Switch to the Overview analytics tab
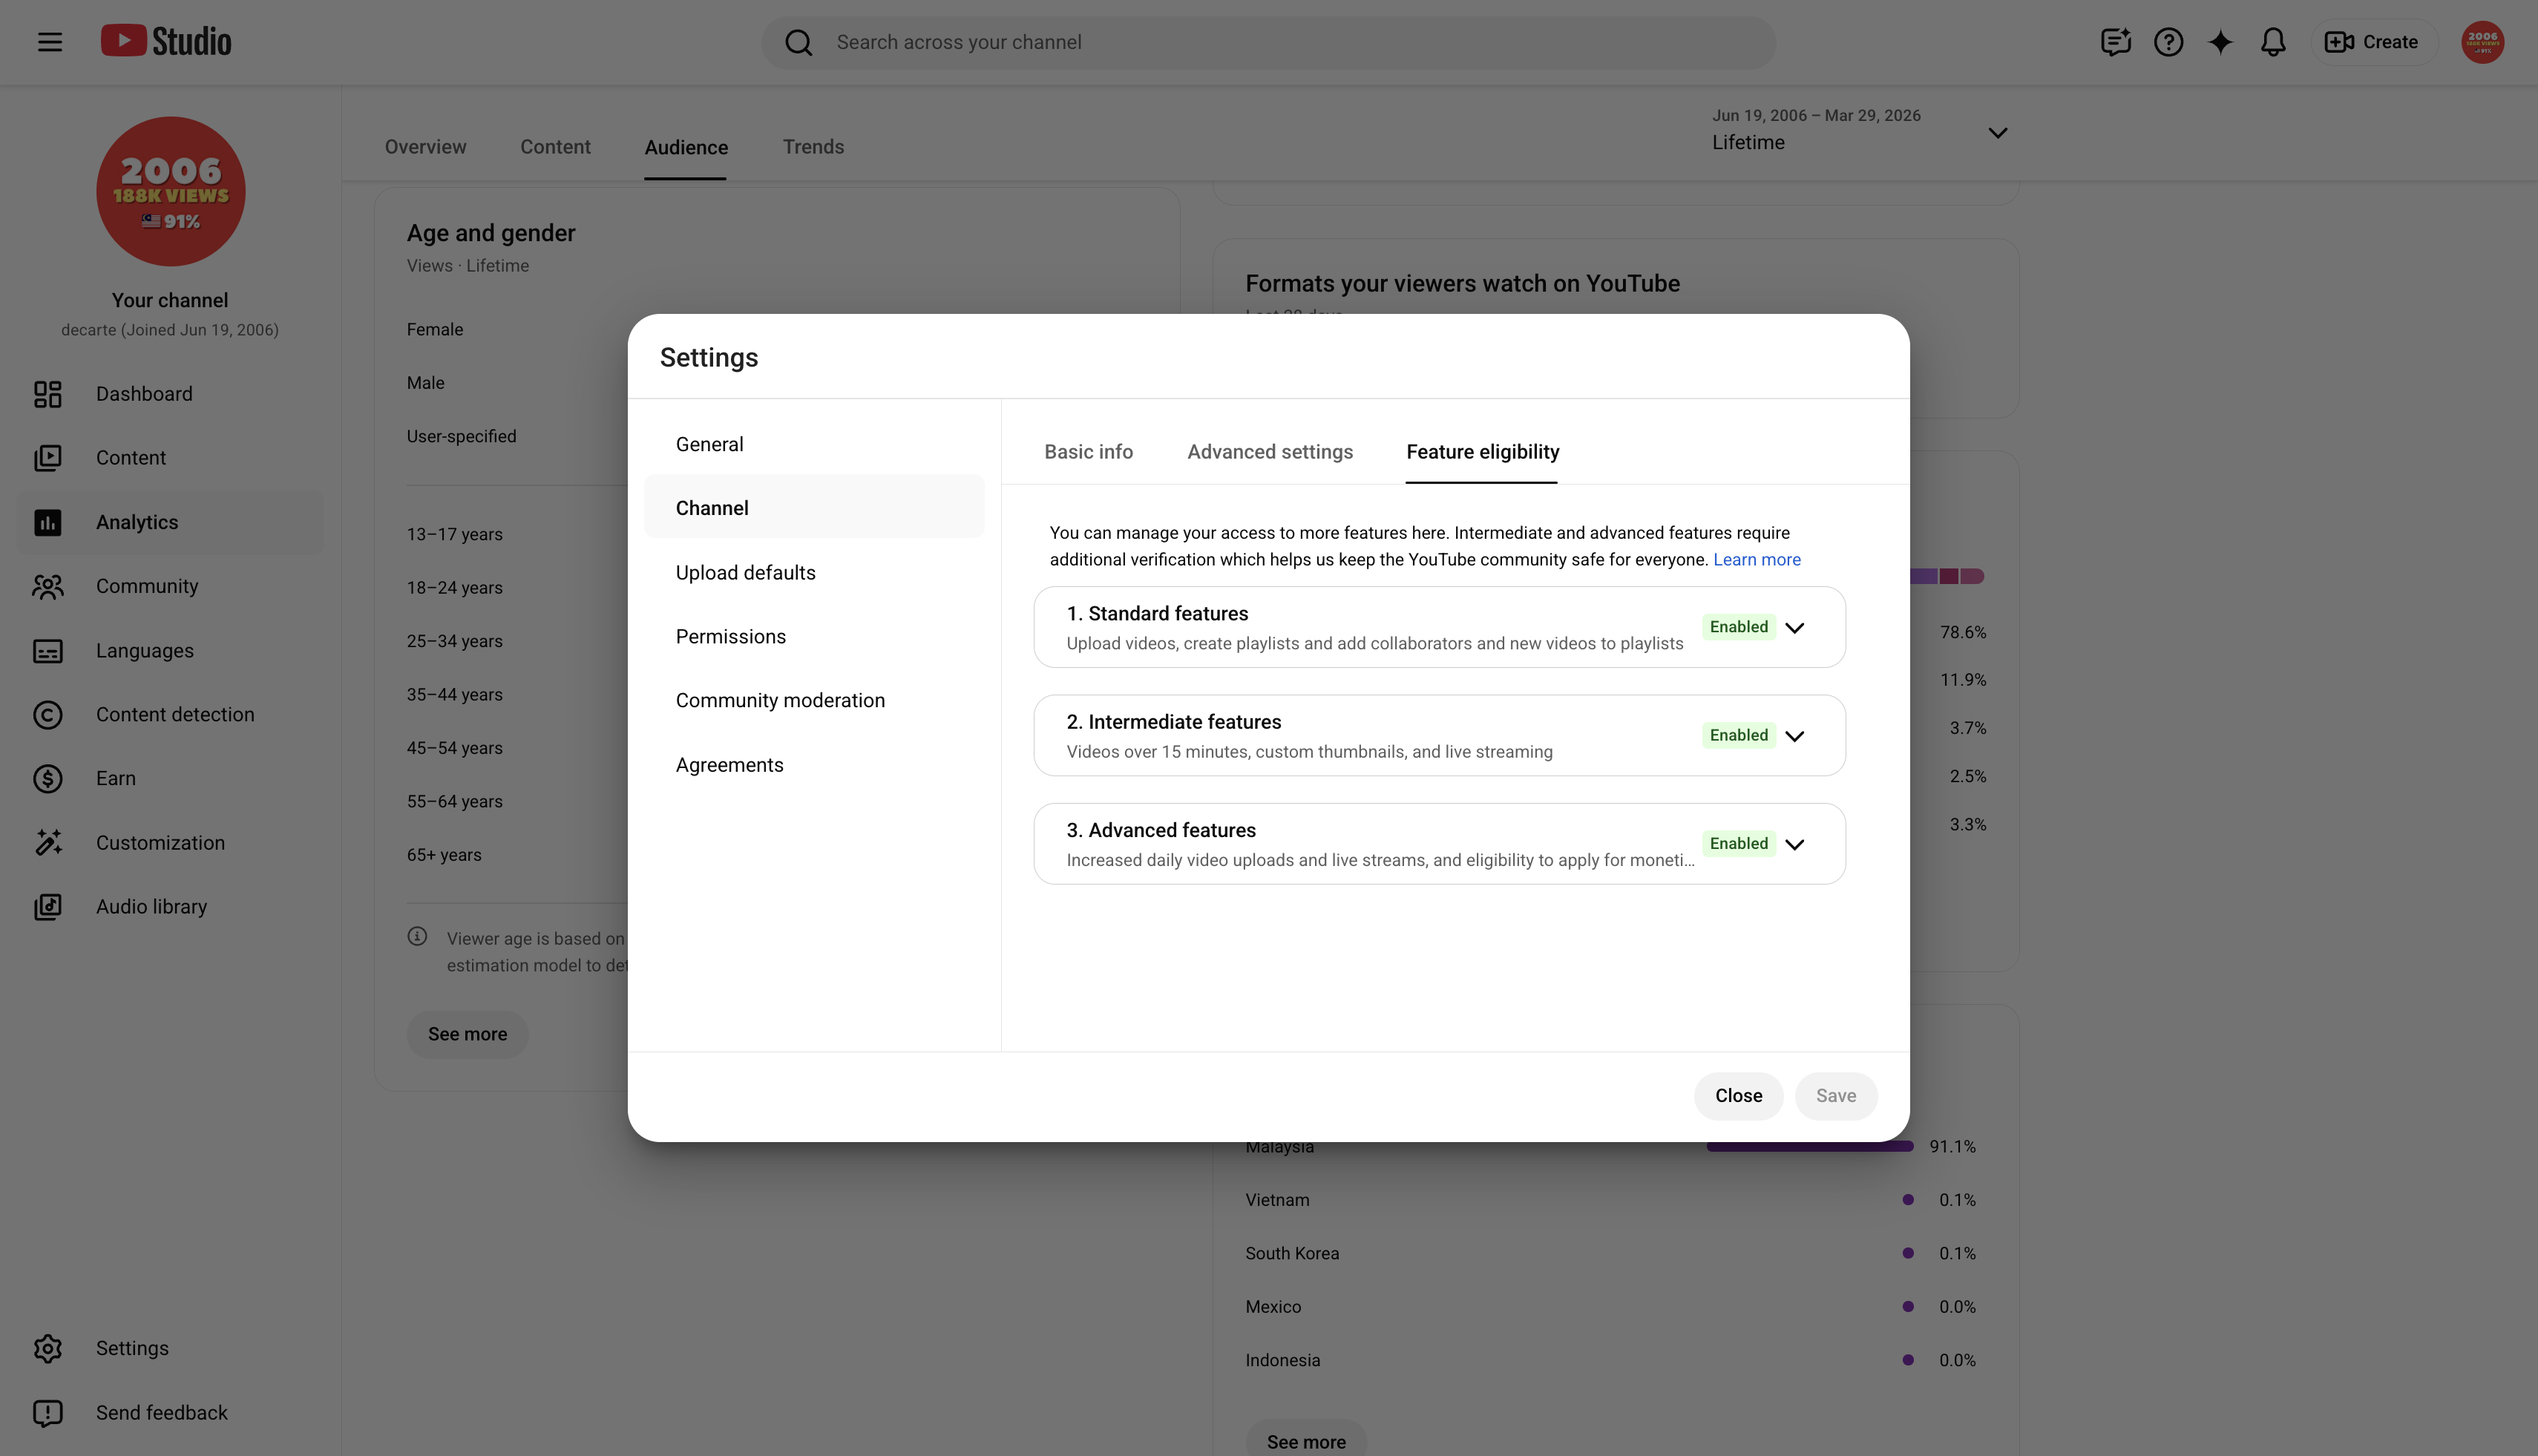Viewport: 2538px width, 1456px height. point(425,147)
